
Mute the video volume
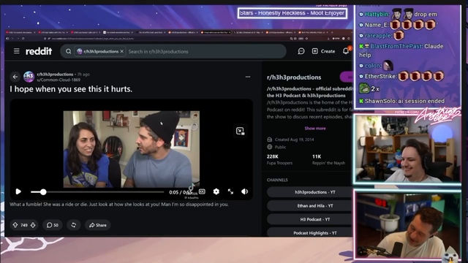point(244,191)
